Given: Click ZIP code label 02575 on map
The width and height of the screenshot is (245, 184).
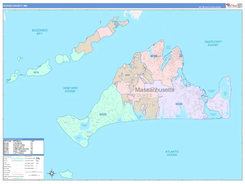Looking at the screenshot, I should pyautogui.click(x=127, y=75).
